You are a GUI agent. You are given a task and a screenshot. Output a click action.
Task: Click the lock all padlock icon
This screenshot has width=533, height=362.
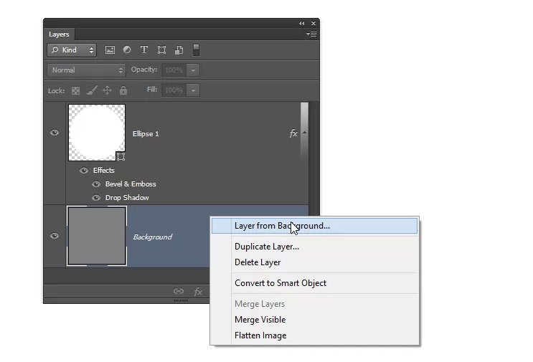pyautogui.click(x=123, y=90)
